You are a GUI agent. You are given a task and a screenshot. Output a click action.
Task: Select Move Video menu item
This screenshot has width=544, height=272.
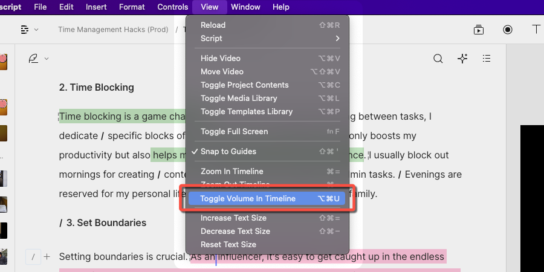tap(267, 71)
